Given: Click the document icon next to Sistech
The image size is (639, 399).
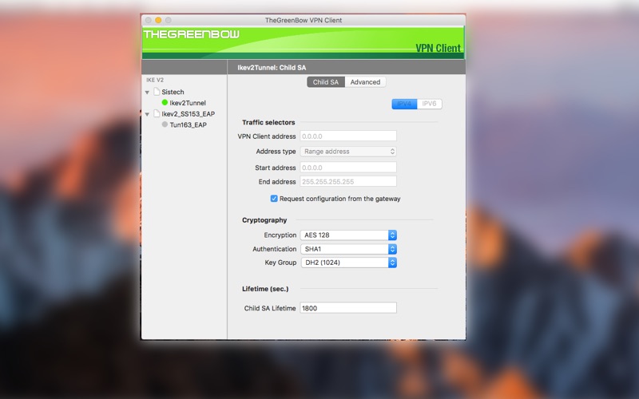Looking at the screenshot, I should pos(157,92).
